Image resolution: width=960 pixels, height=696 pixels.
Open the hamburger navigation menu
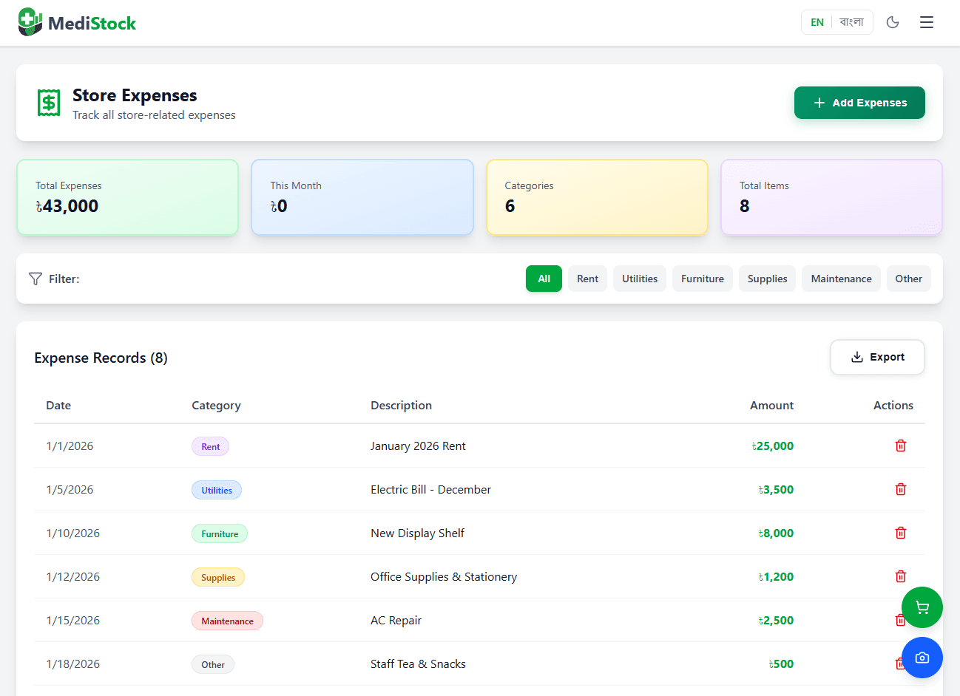(x=926, y=22)
